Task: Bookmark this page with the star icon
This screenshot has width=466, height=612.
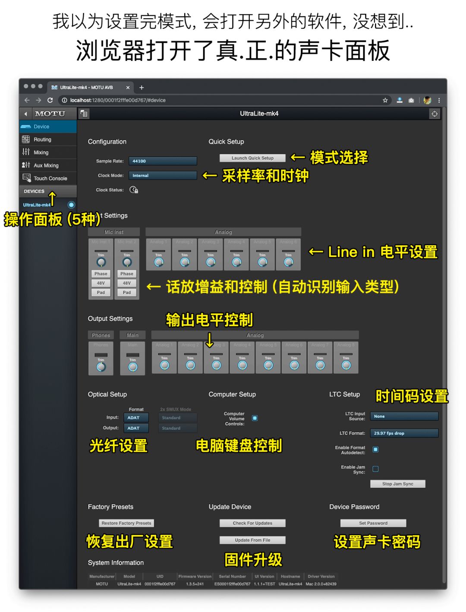Action: click(x=385, y=100)
